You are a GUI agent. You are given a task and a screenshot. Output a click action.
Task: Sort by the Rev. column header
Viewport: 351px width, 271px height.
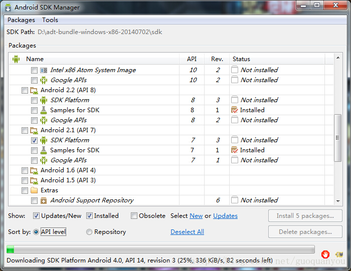pyautogui.click(x=217, y=59)
